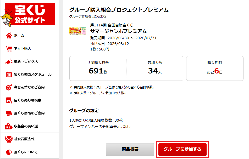Click the グループに参加する button
This screenshot has width=249, height=159.
182,150
